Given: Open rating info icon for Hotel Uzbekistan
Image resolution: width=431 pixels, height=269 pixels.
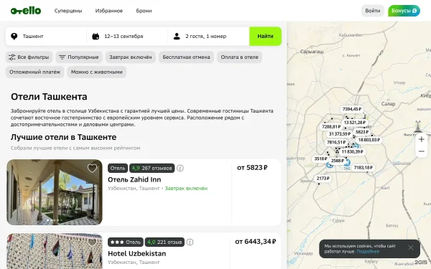Looking at the screenshot, I should click(190, 242).
